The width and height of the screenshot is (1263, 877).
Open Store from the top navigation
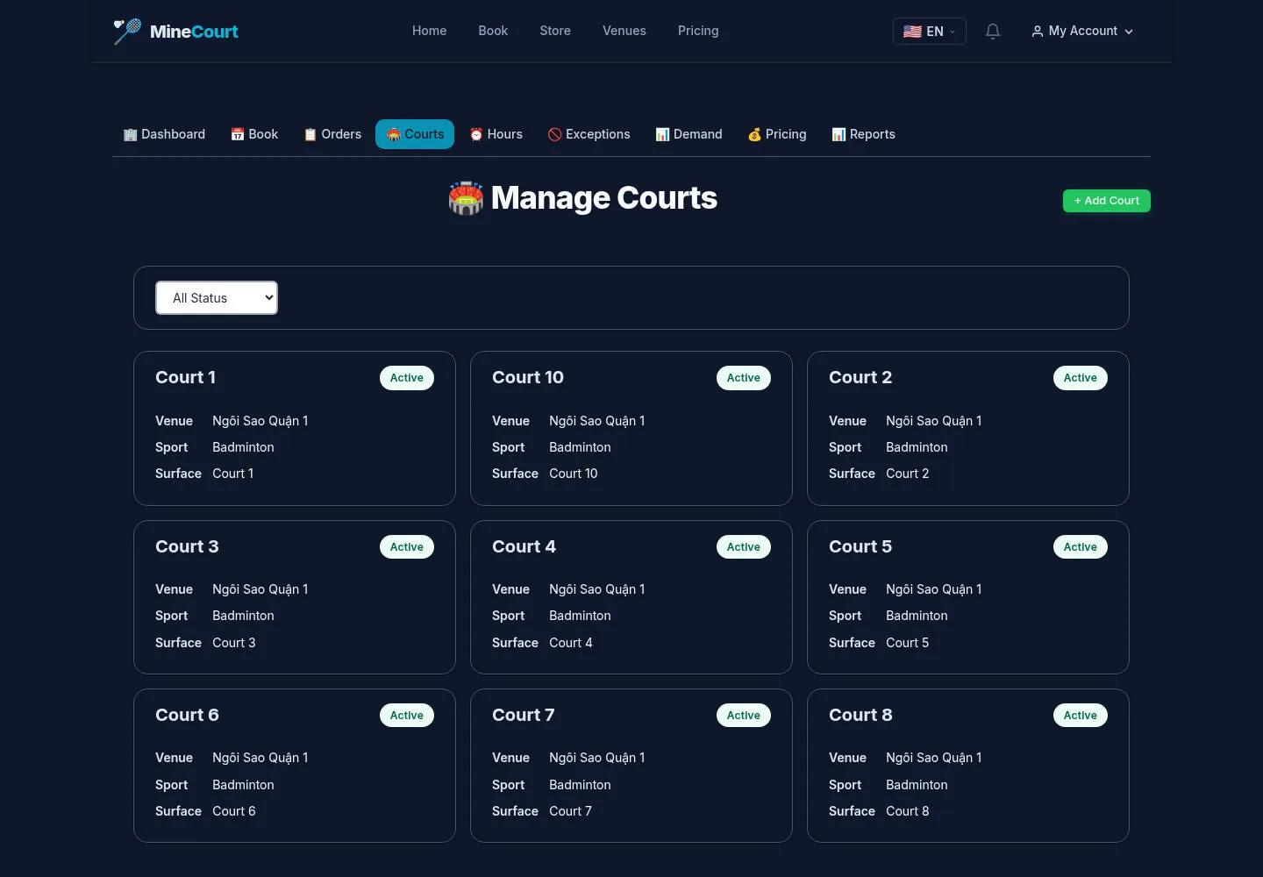[x=555, y=31]
